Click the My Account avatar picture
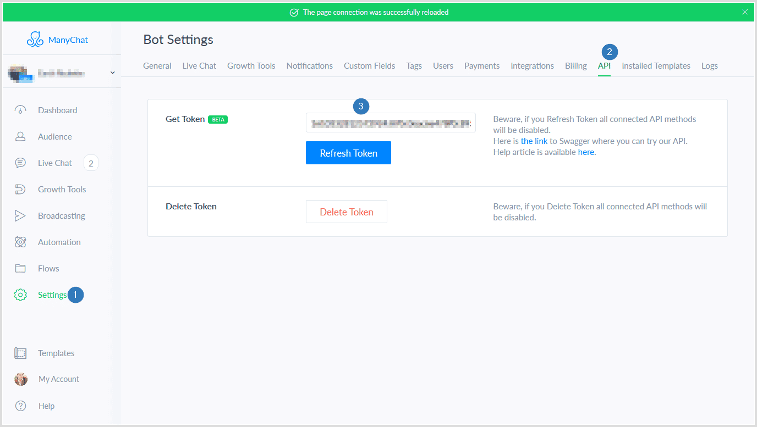This screenshot has height=427, width=757. 21,379
